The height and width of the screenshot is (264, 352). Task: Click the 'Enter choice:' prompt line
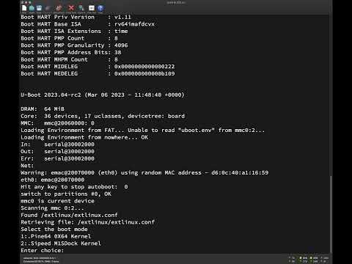(x=42, y=250)
